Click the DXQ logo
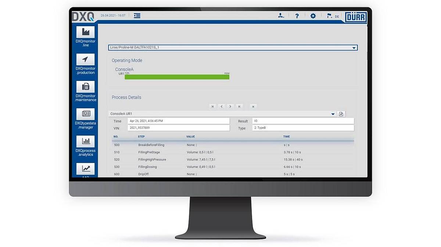Viewport: 441px width, 247px height. (83, 16)
